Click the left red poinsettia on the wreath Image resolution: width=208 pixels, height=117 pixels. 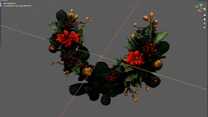pyautogui.click(x=68, y=38)
